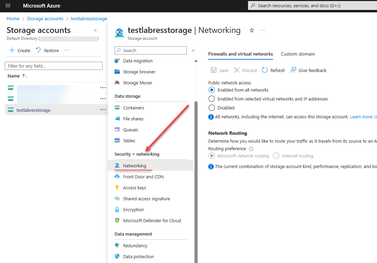Click the Defender for Cloud shield icon
The width and height of the screenshot is (377, 263).
[x=117, y=220]
